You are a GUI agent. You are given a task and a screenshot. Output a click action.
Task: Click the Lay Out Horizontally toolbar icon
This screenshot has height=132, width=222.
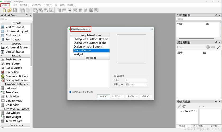tap(59, 10)
